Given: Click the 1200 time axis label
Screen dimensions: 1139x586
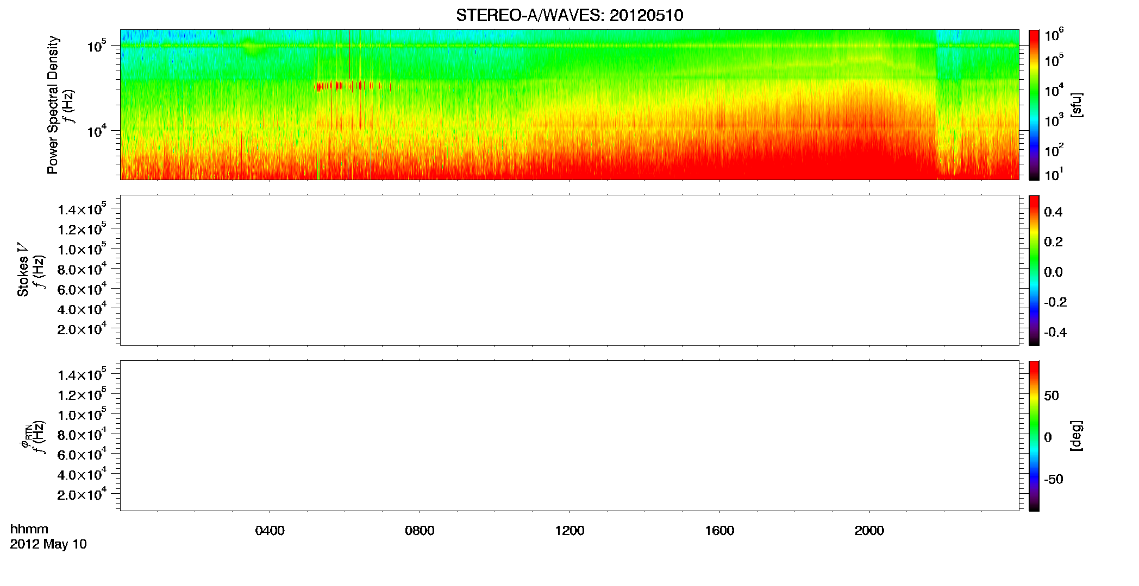Looking at the screenshot, I should click(569, 531).
